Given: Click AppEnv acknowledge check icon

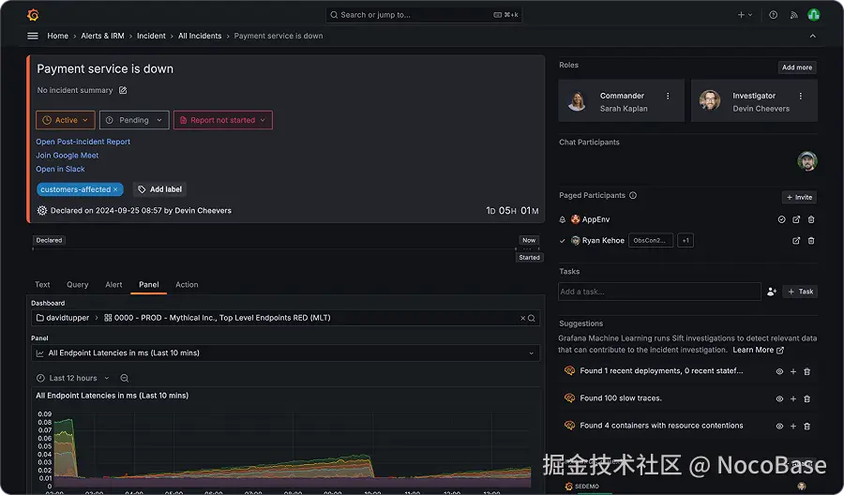Looking at the screenshot, I should pos(781,219).
